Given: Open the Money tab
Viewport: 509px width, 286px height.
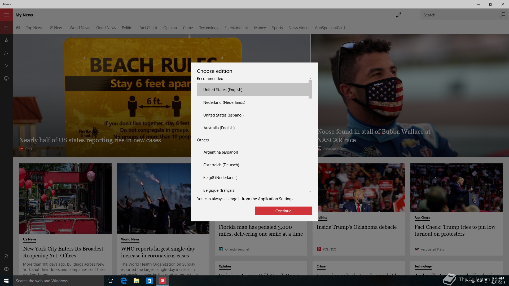Looking at the screenshot, I should click(x=260, y=28).
